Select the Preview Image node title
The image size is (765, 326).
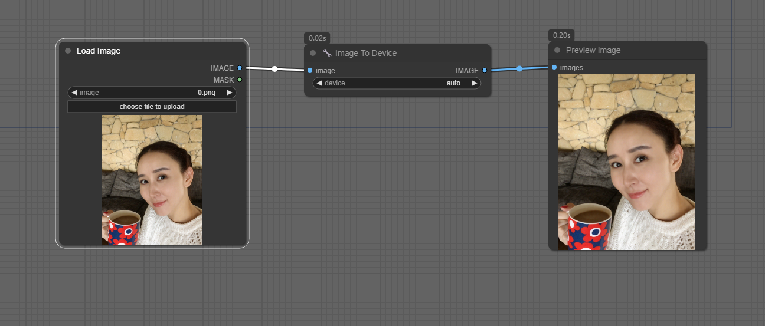coord(593,51)
